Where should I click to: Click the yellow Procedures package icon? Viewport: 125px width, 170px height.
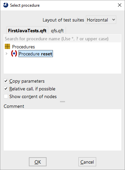click(x=7, y=46)
